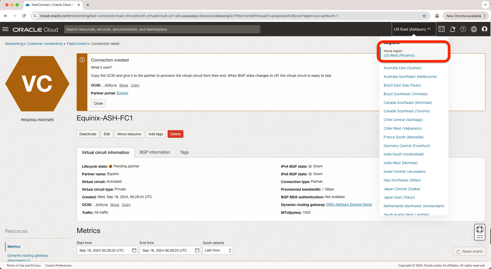Open the help question mark icon

click(x=463, y=29)
